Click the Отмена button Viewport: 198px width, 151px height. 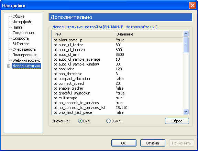153,143
